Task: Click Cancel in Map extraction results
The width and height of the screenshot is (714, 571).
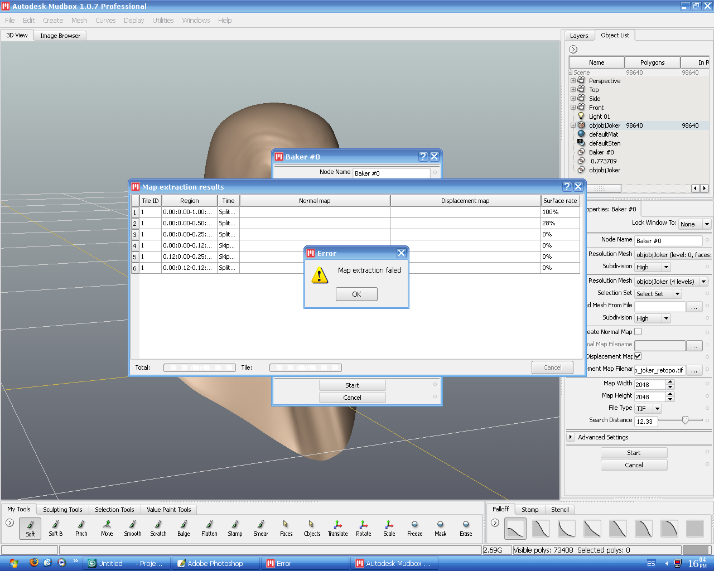Action: (552, 367)
